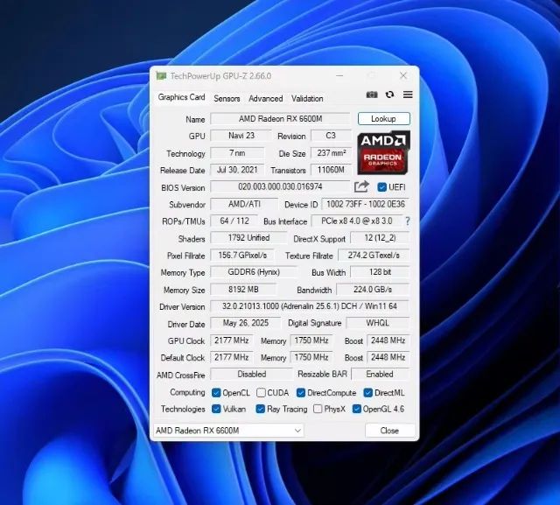Image resolution: width=560 pixels, height=505 pixels.
Task: Click the Lookup button
Action: point(384,118)
